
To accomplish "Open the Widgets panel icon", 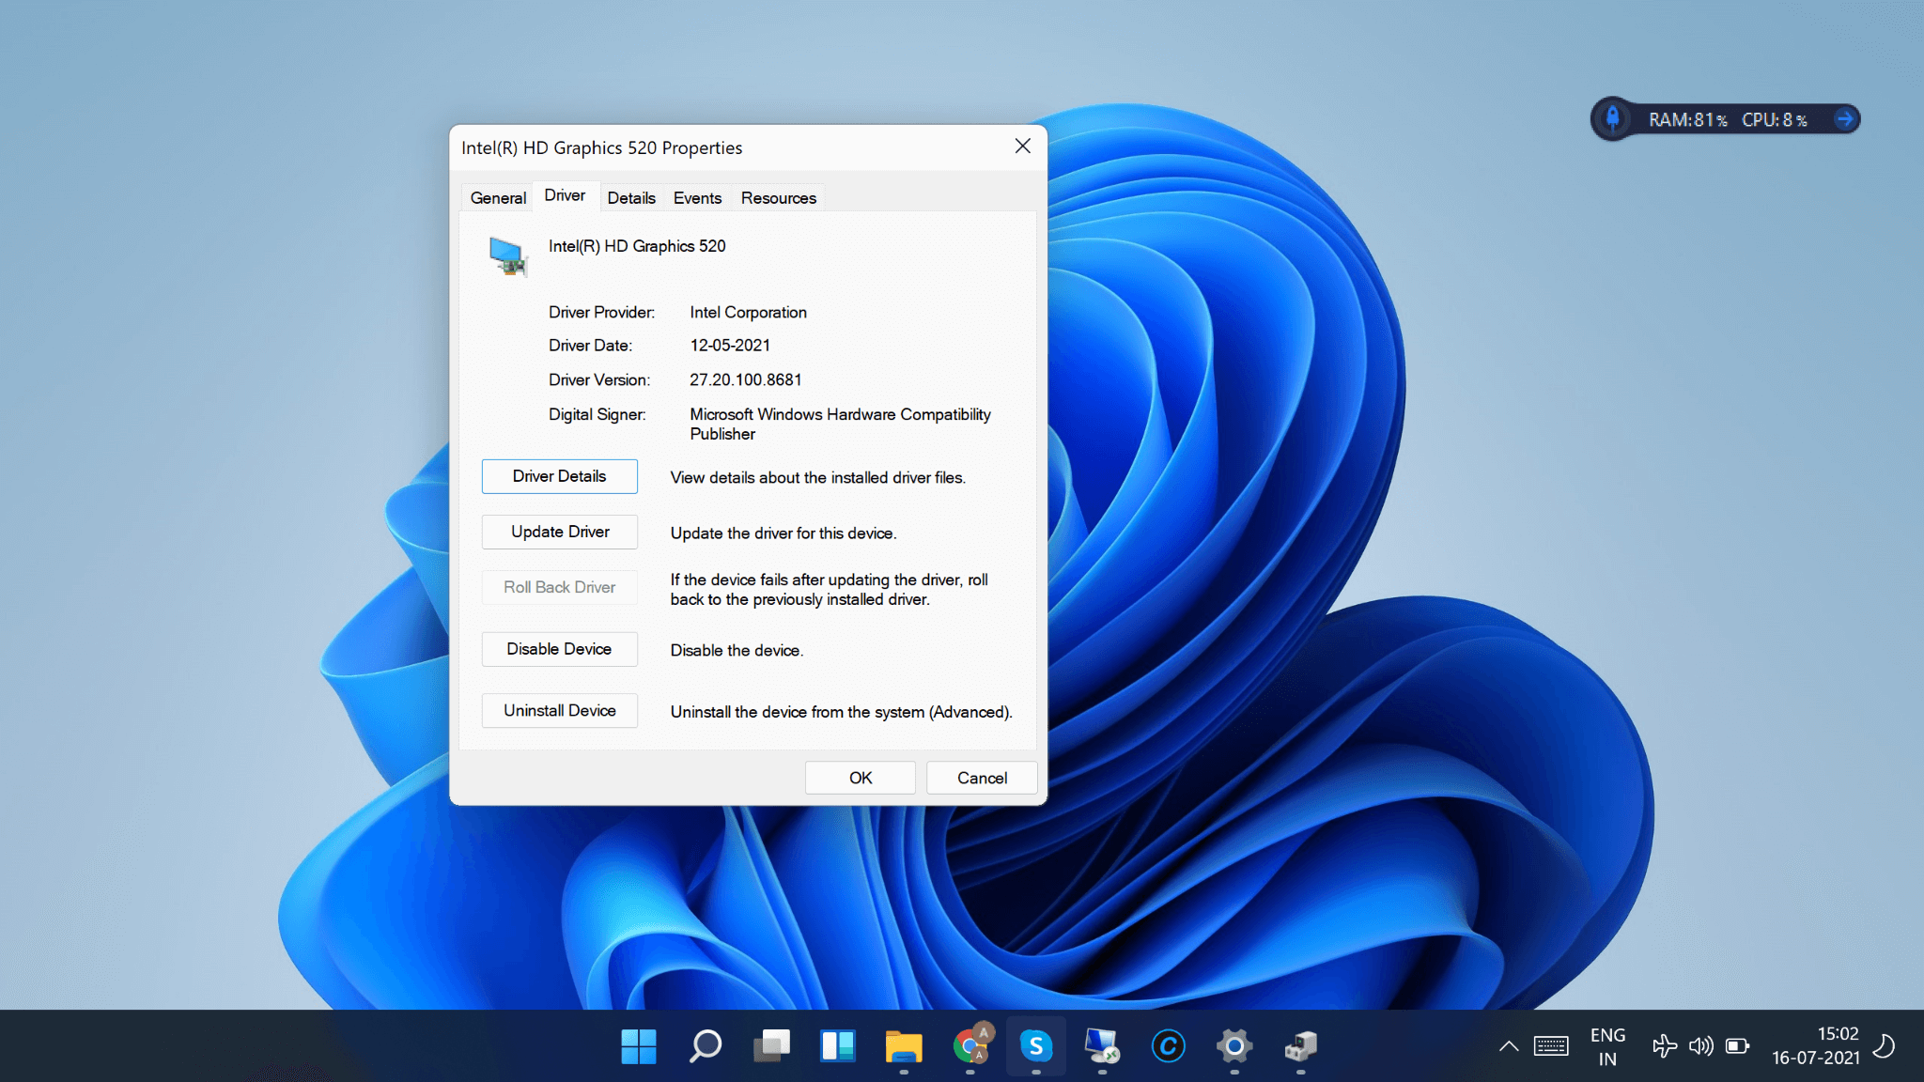I will (837, 1045).
